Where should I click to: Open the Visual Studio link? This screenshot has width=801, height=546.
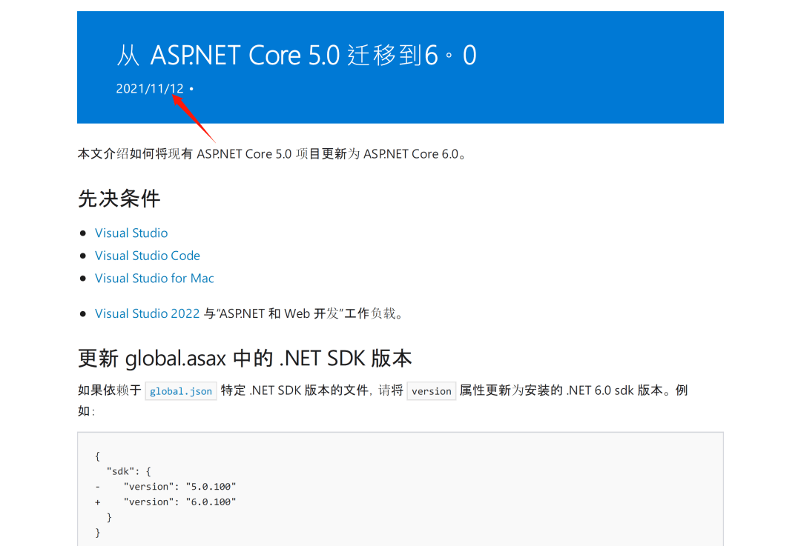tap(131, 233)
